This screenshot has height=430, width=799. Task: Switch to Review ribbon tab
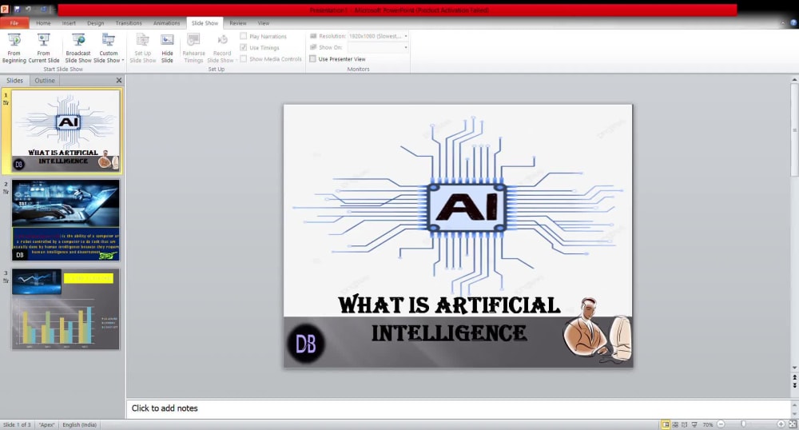[238, 23]
